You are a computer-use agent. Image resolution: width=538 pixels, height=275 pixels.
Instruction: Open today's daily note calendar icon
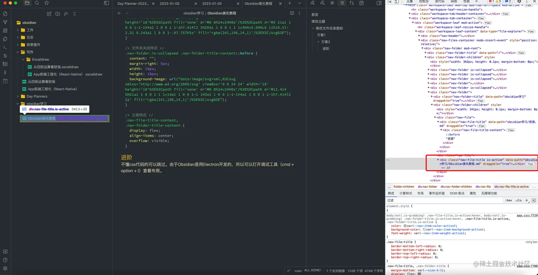click(x=5, y=81)
